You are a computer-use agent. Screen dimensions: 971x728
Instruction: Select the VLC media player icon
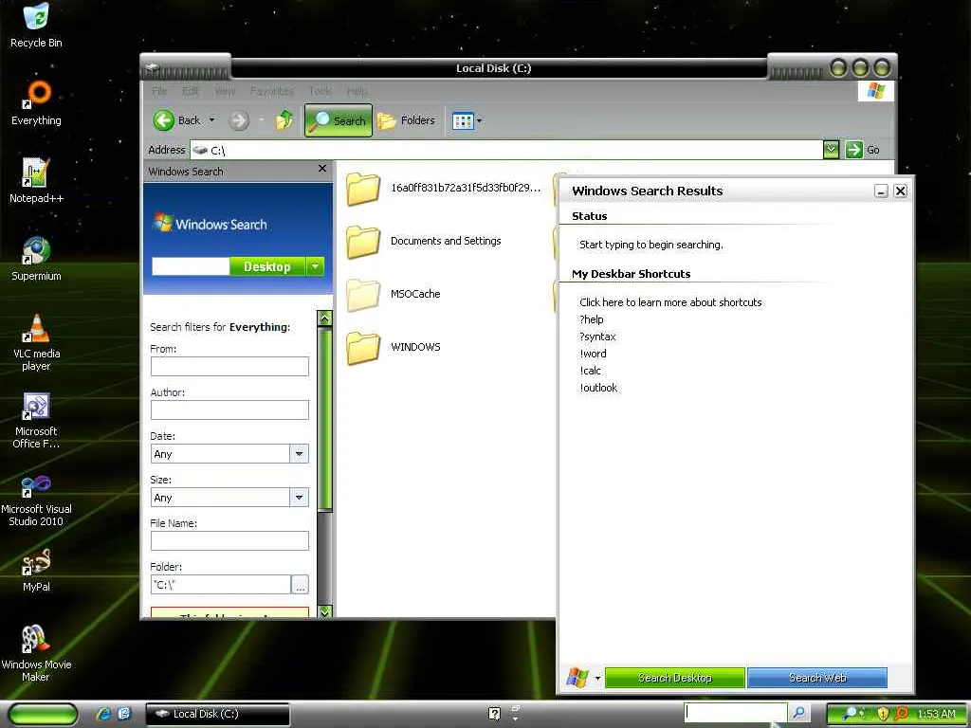[36, 342]
